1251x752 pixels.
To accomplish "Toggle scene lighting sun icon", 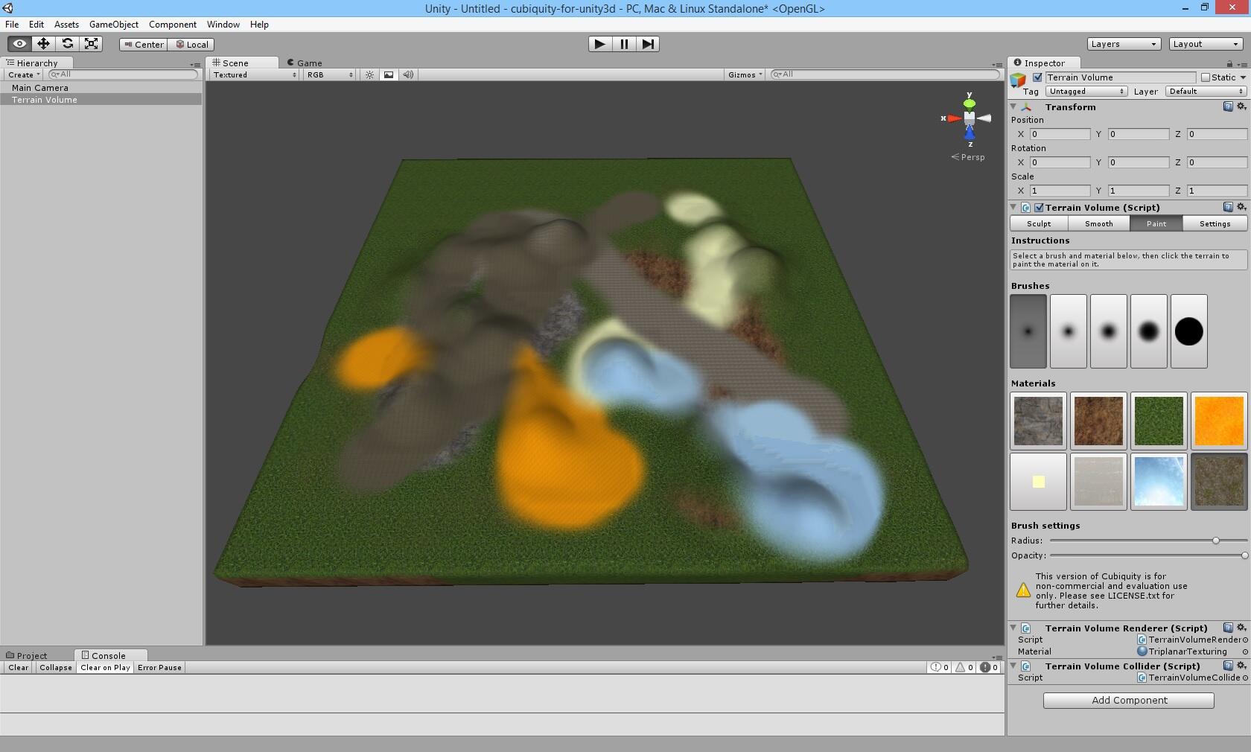I will pos(369,74).
